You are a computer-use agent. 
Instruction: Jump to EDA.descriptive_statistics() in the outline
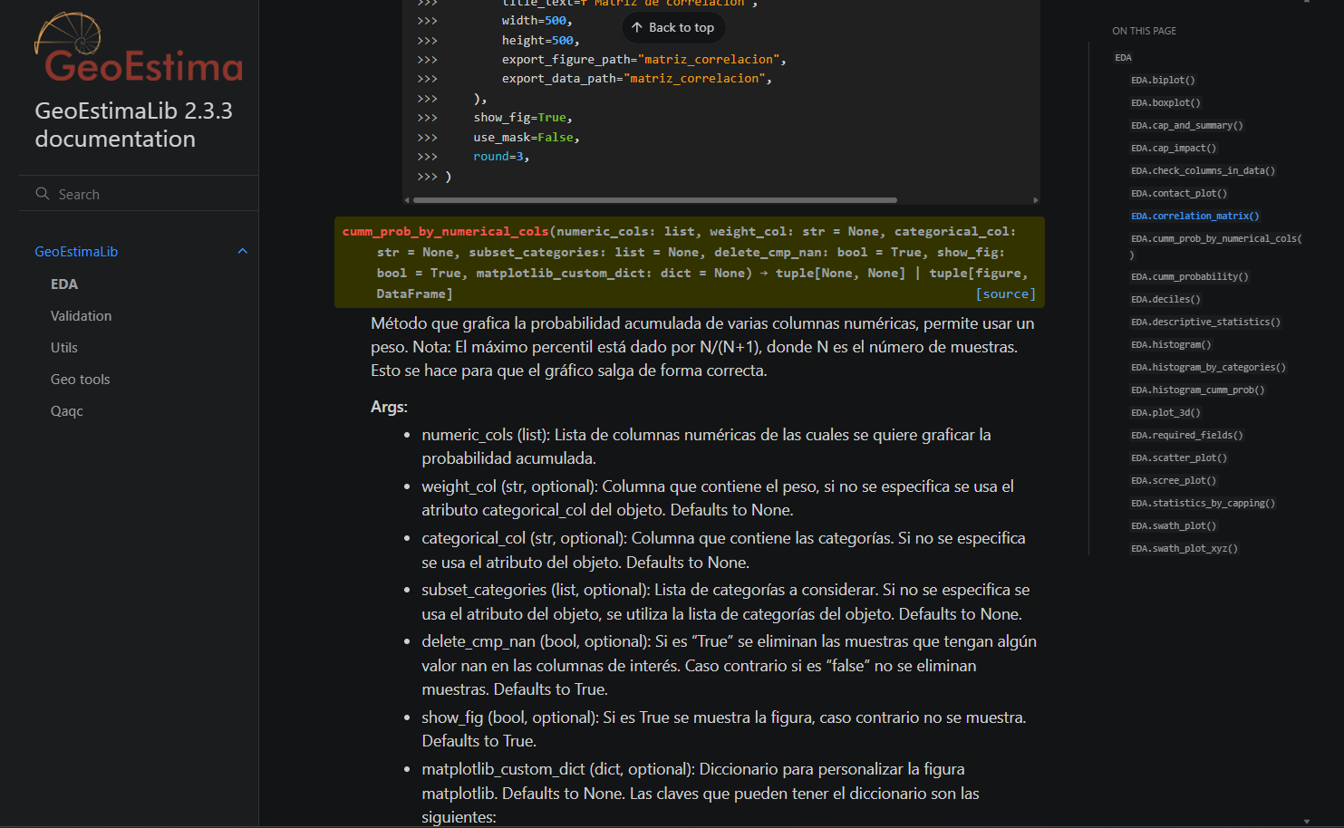coord(1205,322)
